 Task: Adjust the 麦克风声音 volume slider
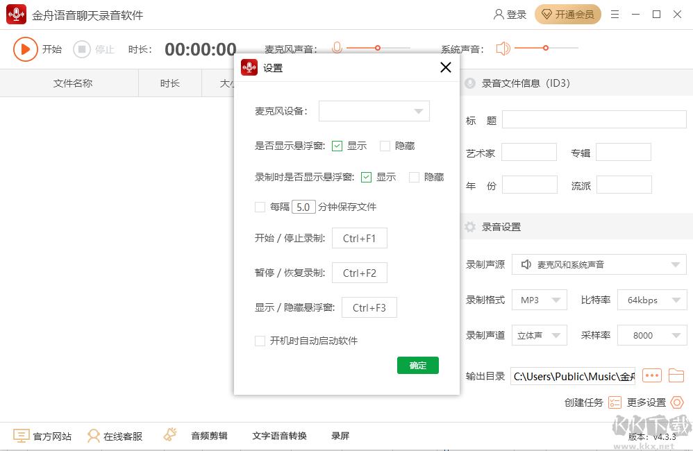[x=378, y=48]
